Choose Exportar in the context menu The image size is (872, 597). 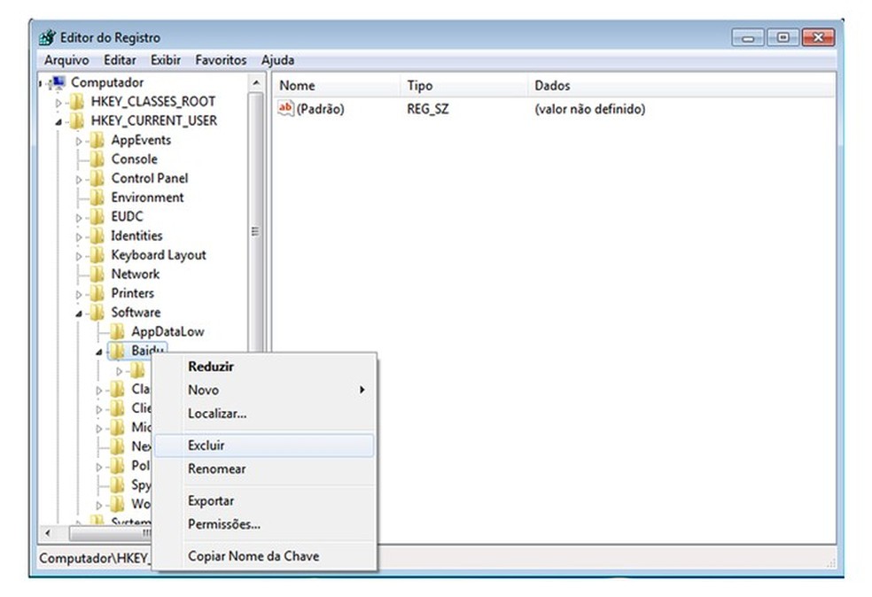point(264,500)
